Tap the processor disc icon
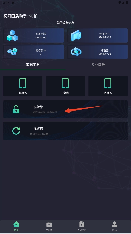Viewport: 131px width, 234px height. pyautogui.click(x=76, y=52)
